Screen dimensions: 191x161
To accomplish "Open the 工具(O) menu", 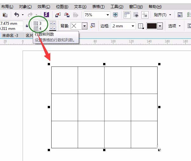I will (x=117, y=7).
